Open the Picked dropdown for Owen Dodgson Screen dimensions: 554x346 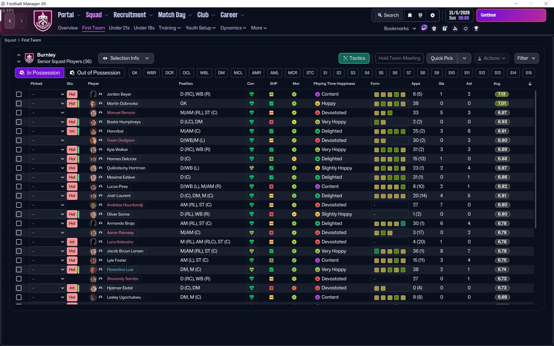(x=48, y=141)
